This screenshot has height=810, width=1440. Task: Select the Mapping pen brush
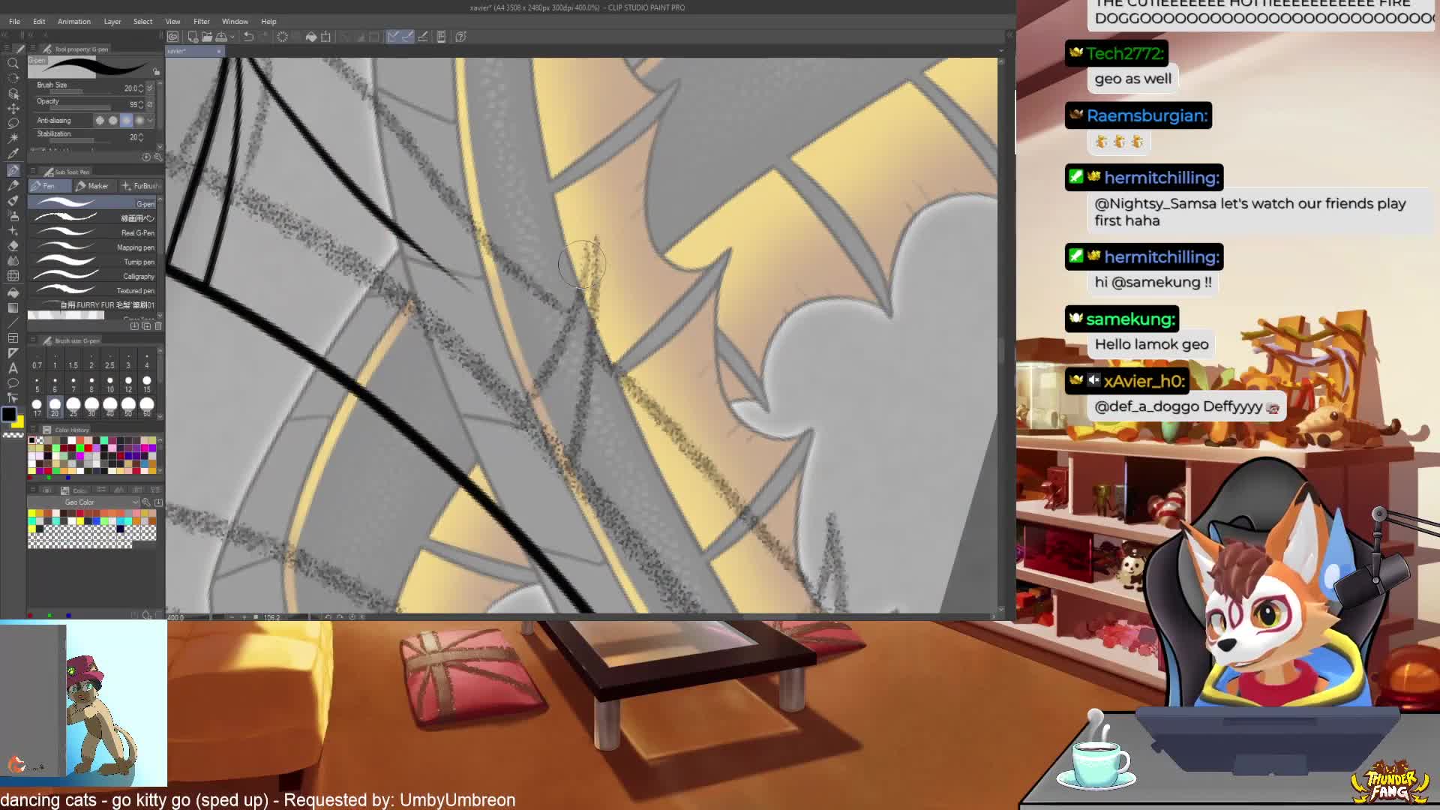[92, 247]
